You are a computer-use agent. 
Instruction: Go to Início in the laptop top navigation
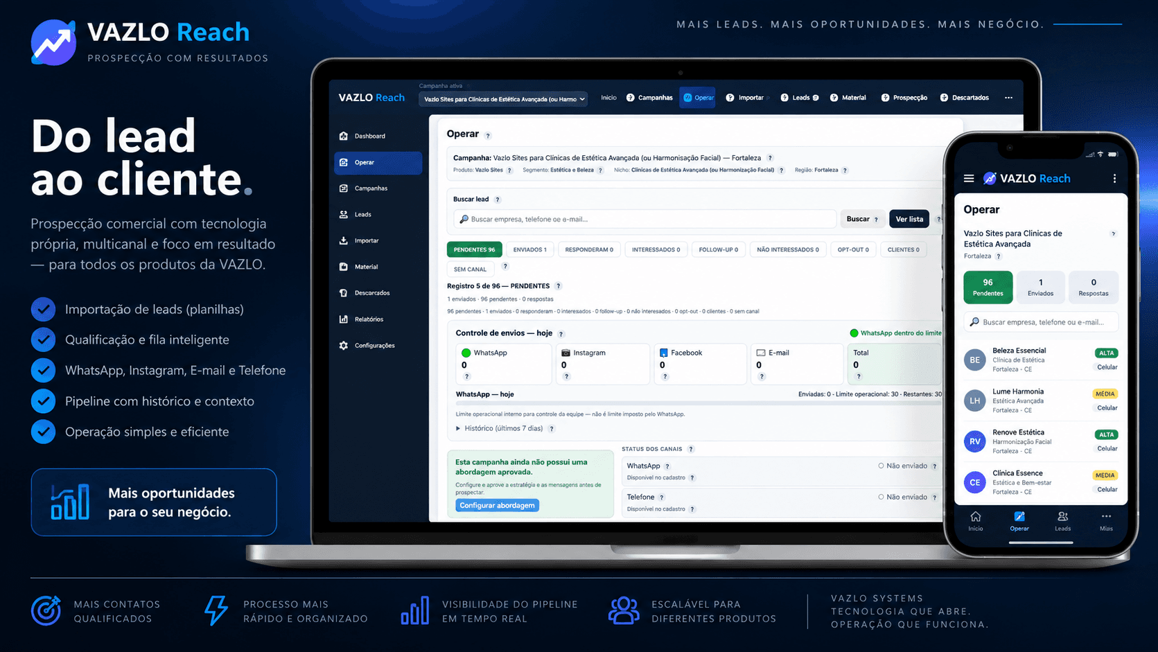[608, 98]
